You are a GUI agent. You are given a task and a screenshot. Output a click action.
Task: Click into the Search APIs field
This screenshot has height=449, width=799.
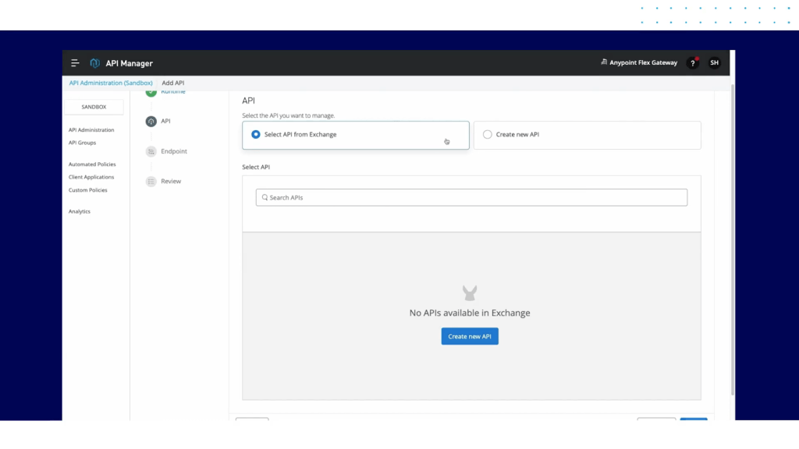click(471, 198)
